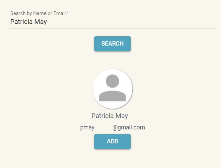The width and height of the screenshot is (221, 168).
Task: Click the blue ADD button below email
Action: 112,141
